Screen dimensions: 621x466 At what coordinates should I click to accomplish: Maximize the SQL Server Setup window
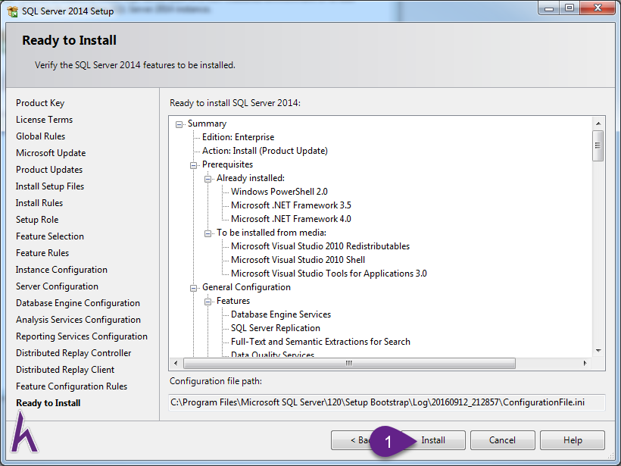pos(569,8)
